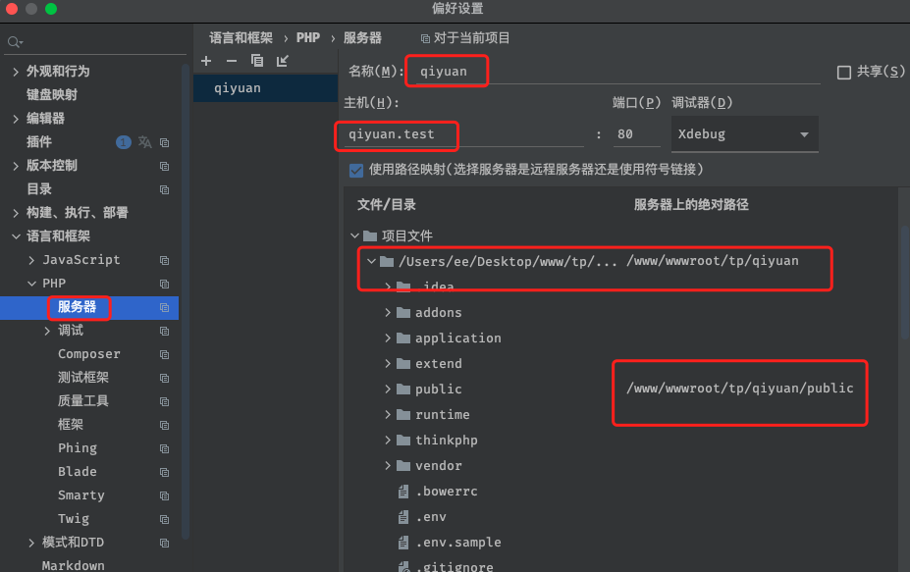The height and width of the screenshot is (572, 910).
Task: Click the settings search field
Action: point(96,42)
